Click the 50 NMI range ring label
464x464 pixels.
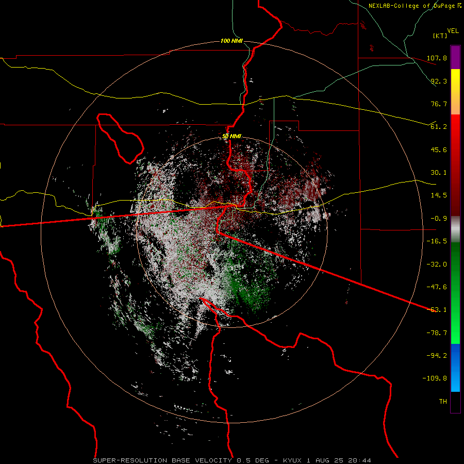click(x=231, y=136)
